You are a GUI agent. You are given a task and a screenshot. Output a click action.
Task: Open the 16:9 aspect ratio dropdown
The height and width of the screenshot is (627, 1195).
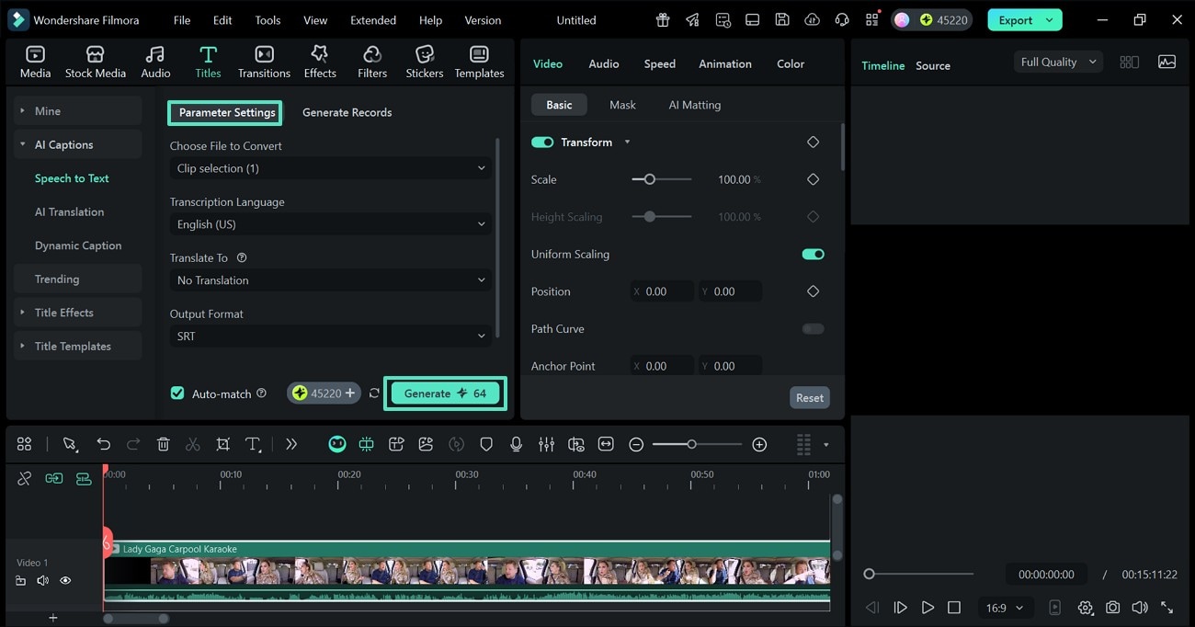[x=1004, y=608]
